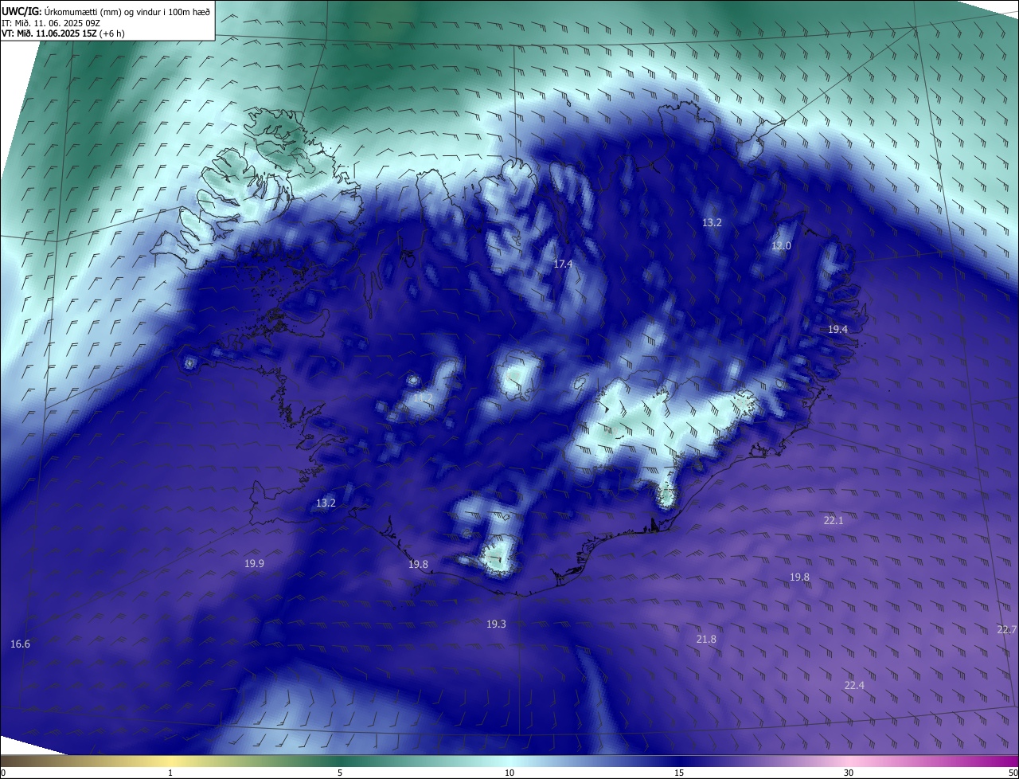Click the 22.1 value on the map
The height and width of the screenshot is (779, 1019).
click(833, 520)
